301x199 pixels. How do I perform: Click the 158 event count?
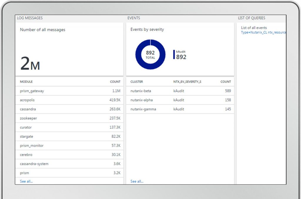tap(228, 100)
